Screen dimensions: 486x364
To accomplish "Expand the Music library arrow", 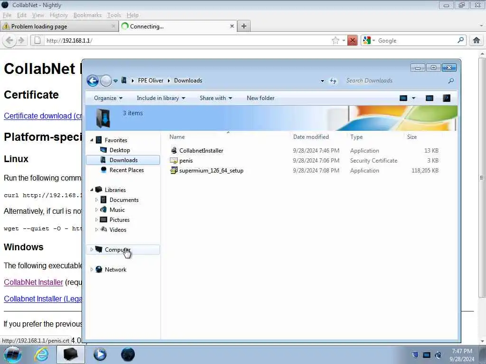I will [x=96, y=210].
